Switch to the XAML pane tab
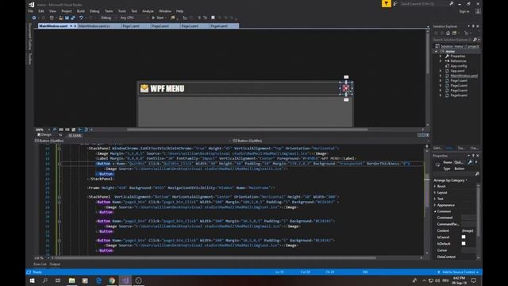 [75, 136]
